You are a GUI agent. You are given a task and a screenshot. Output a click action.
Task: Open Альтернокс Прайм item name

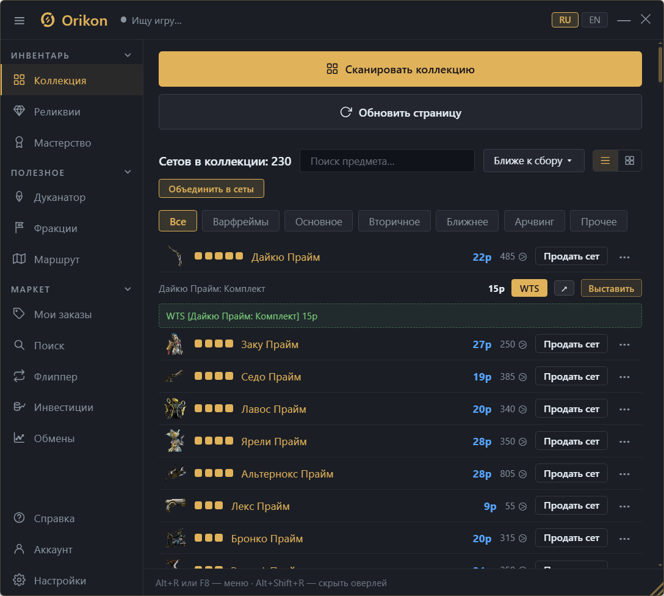pos(287,474)
